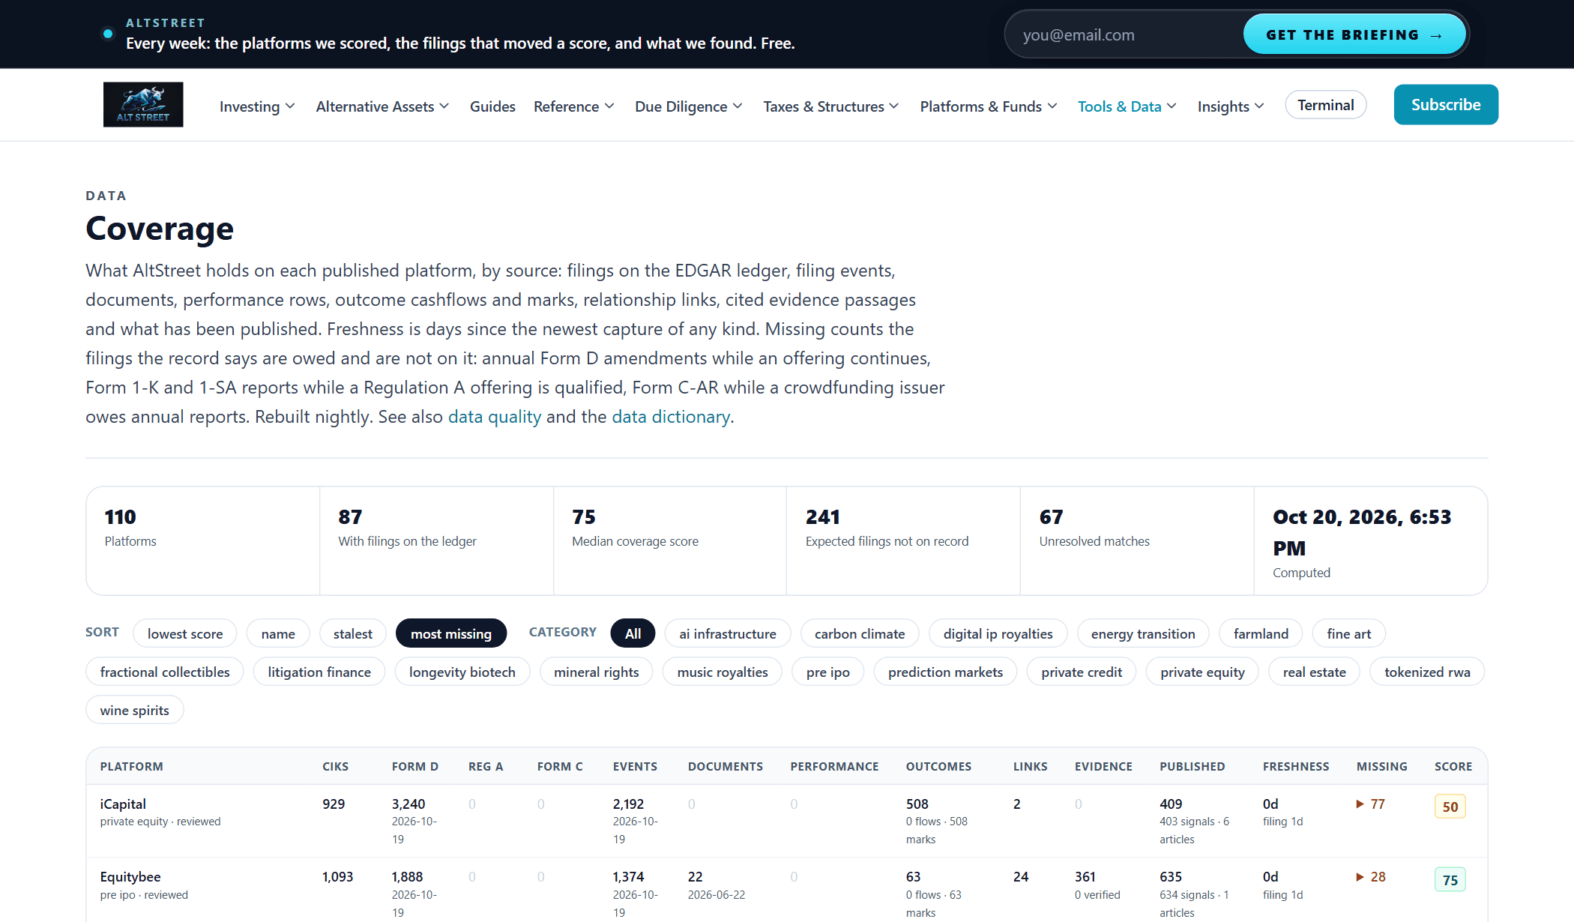Click the AltStreet bull logo
Screen dimensions: 1574x922
(143, 104)
